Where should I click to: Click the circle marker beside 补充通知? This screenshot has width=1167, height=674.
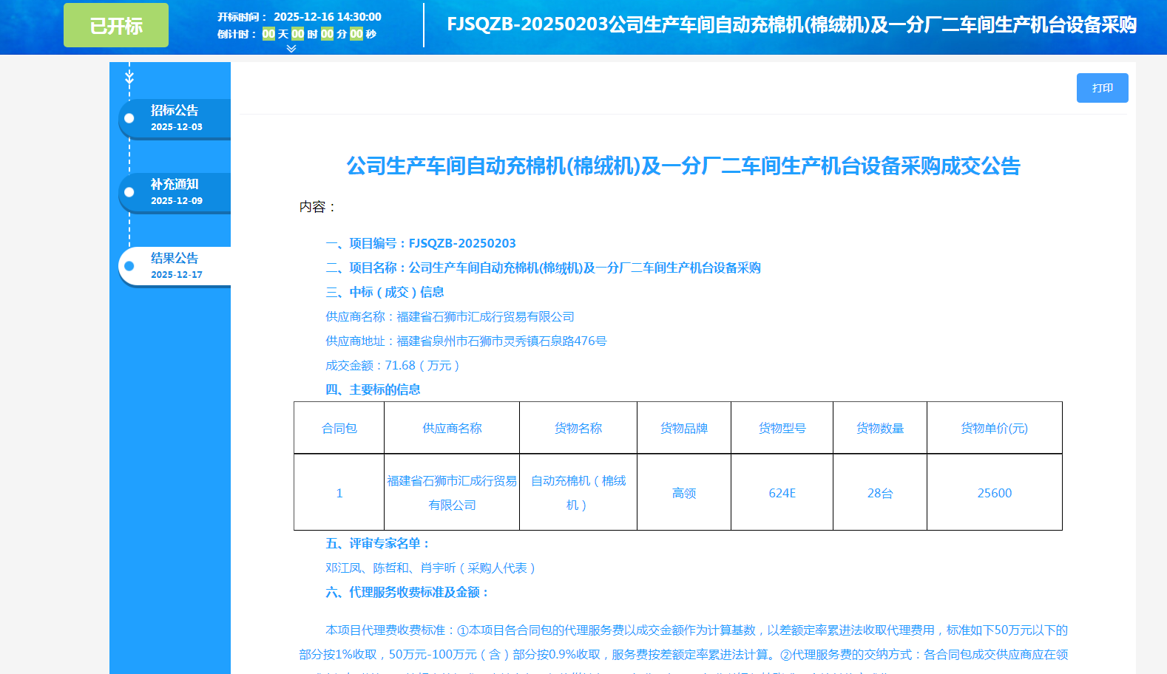(x=129, y=192)
